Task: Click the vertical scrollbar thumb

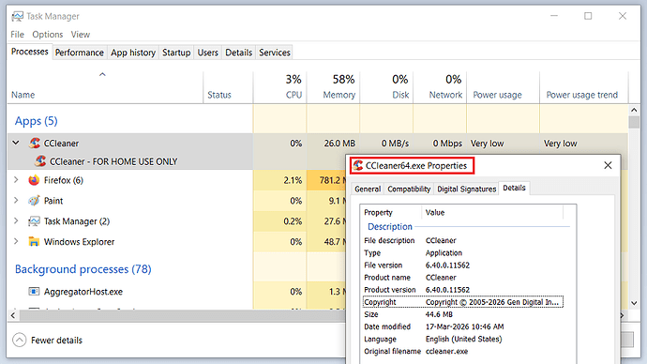Action: (x=634, y=122)
